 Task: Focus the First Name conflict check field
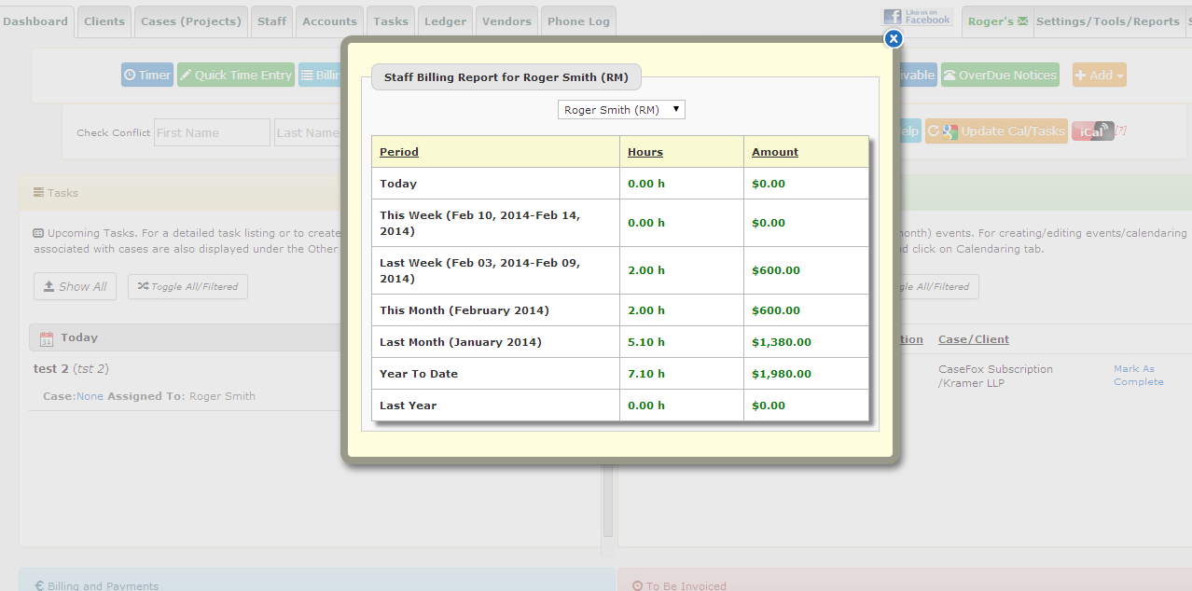[212, 132]
